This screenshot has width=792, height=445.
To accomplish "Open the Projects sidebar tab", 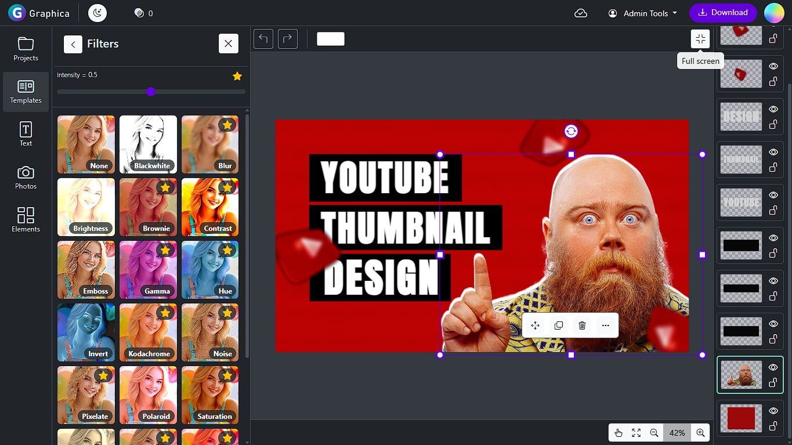I will pos(26,49).
